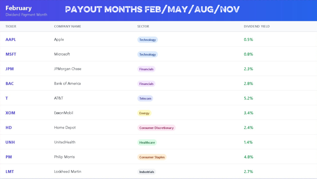
Task: Click the Bank of America name
Action: [67, 84]
